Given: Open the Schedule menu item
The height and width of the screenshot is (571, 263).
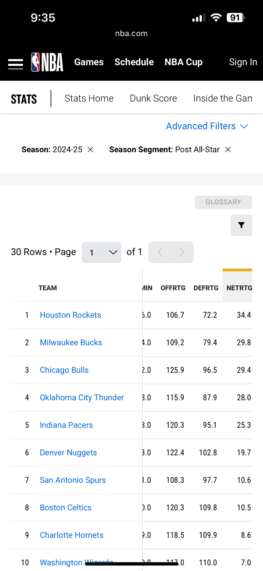Looking at the screenshot, I should pos(134,62).
